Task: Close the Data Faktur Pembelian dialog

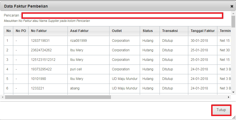Action: (232, 6)
